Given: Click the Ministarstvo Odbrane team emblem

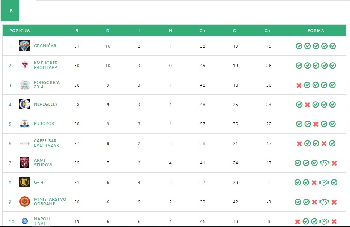Looking at the screenshot, I should point(25,202).
